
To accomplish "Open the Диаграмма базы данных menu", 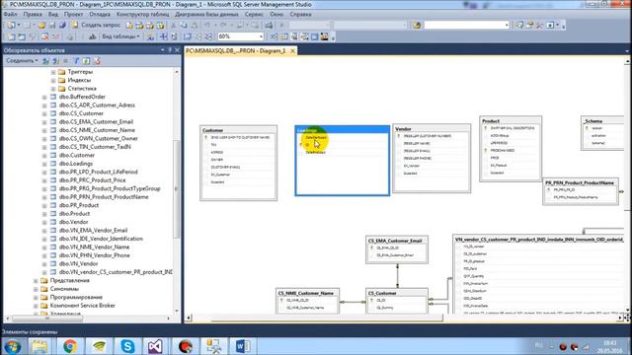I will coord(206,14).
